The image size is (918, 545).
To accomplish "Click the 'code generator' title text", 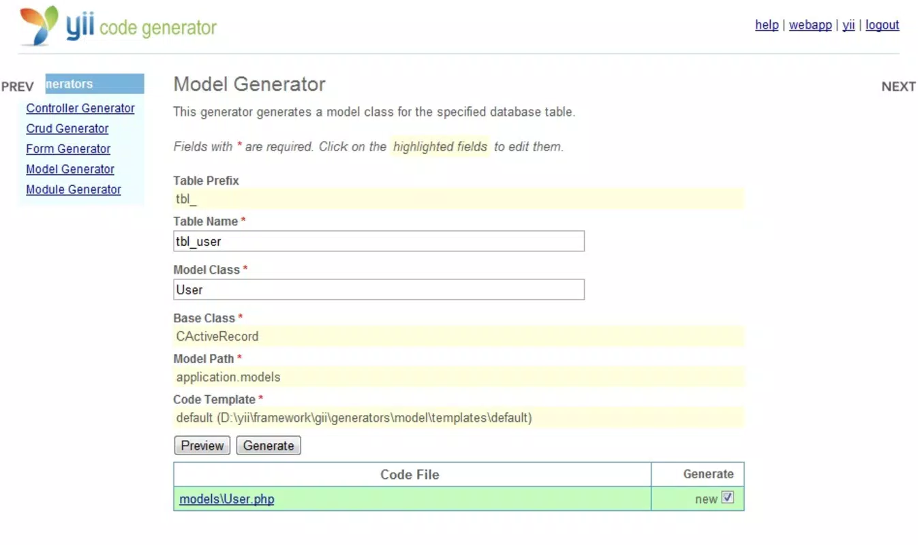I will (158, 28).
